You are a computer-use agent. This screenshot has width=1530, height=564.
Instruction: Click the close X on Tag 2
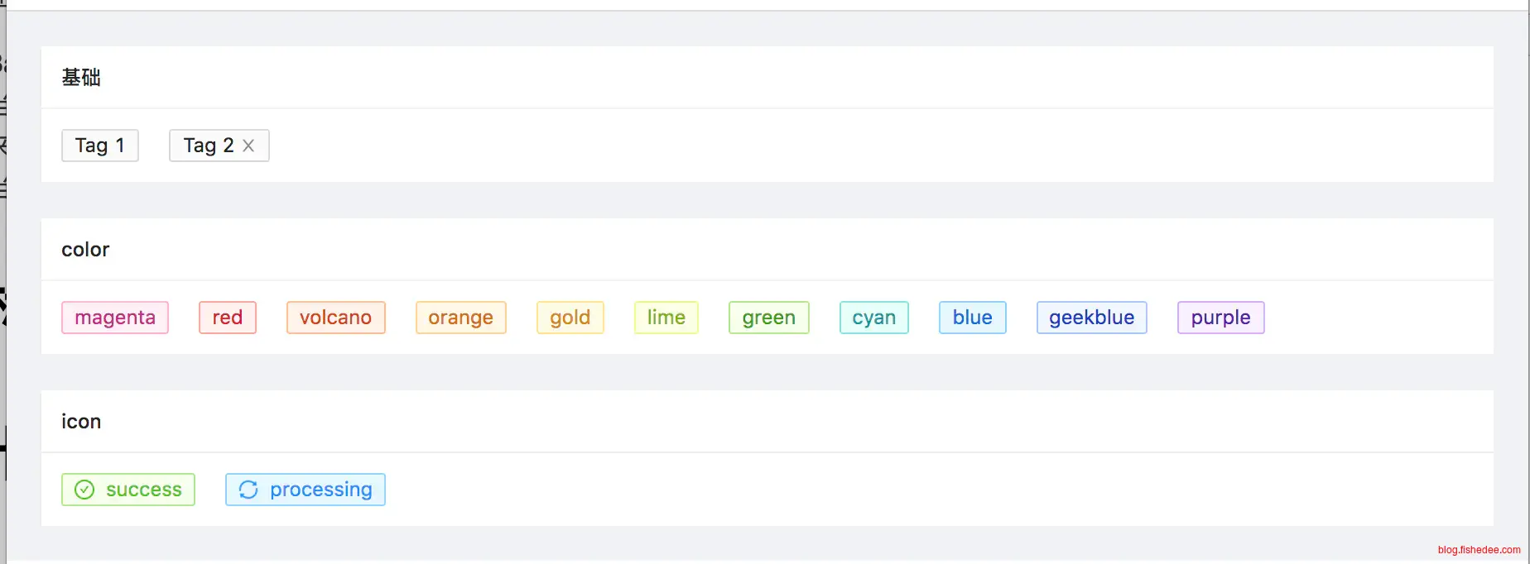pos(248,146)
